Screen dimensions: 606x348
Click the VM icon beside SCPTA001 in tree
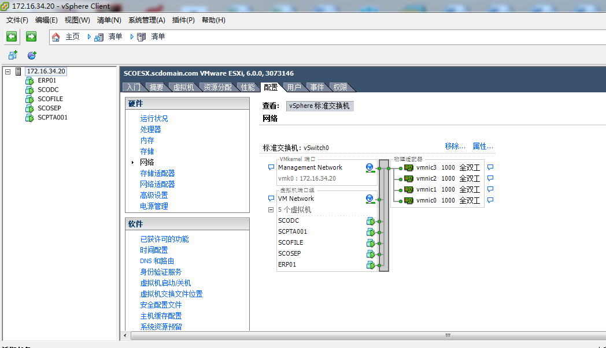29,118
